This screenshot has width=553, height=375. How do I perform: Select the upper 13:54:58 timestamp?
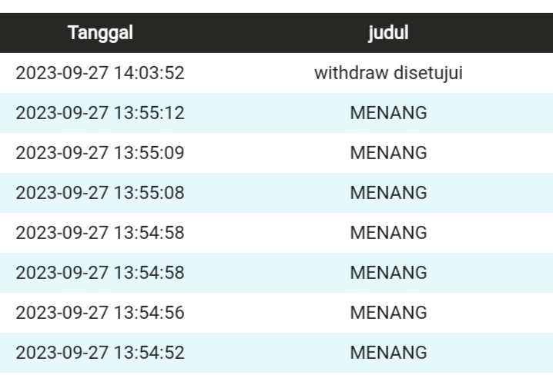(x=100, y=233)
